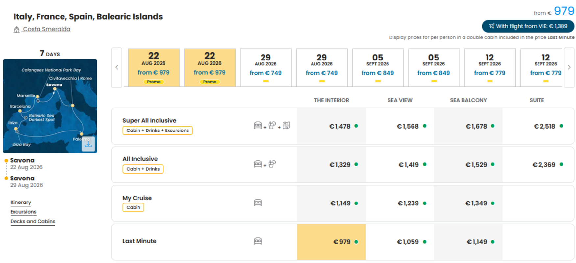Show earlier departure dates with left arrow
Screen dimensions: 576x263
coord(117,67)
